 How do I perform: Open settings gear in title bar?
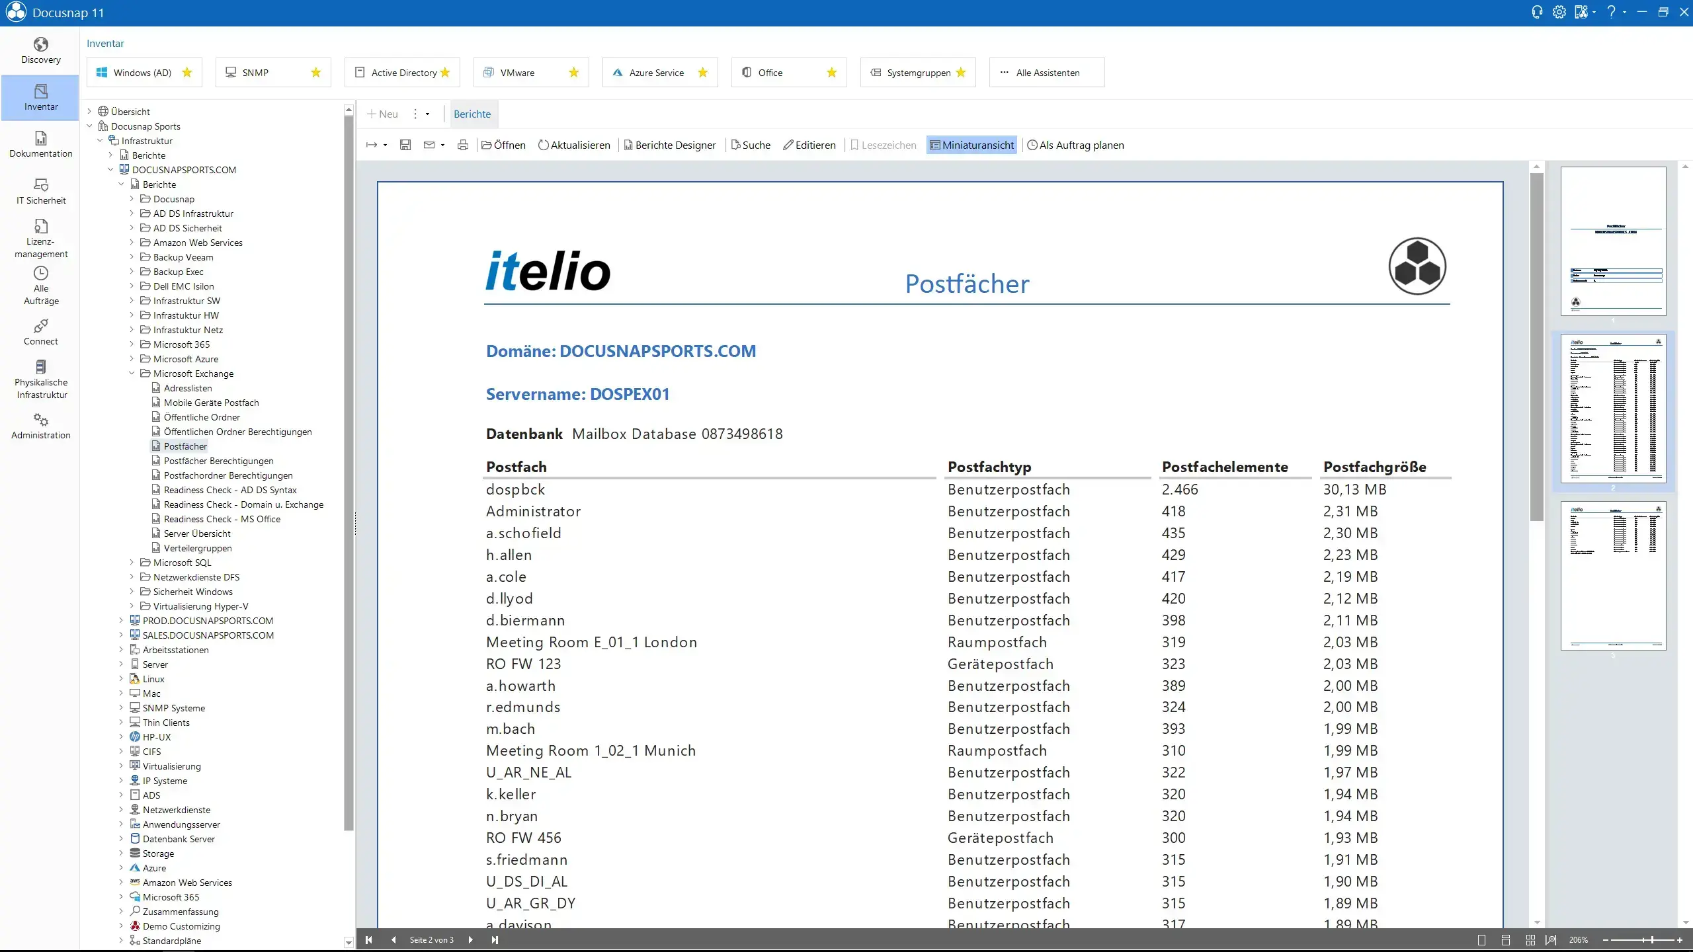coord(1559,12)
